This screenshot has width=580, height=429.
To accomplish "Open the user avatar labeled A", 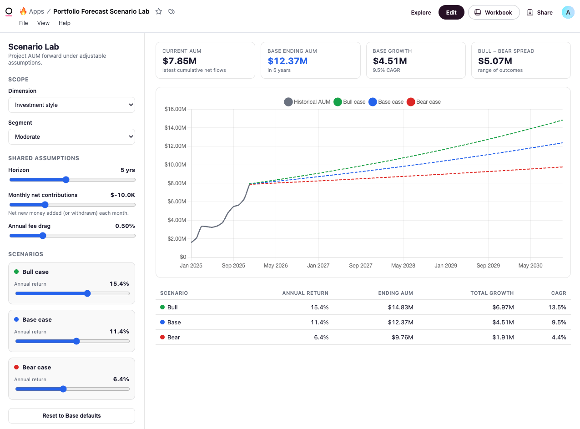I will (x=568, y=12).
